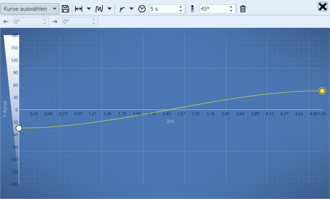Click the clock duration icon
Viewport: 330px width, 199px height.
(142, 9)
